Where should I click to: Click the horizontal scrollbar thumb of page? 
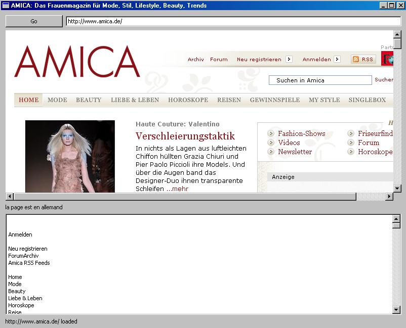[x=185, y=197]
